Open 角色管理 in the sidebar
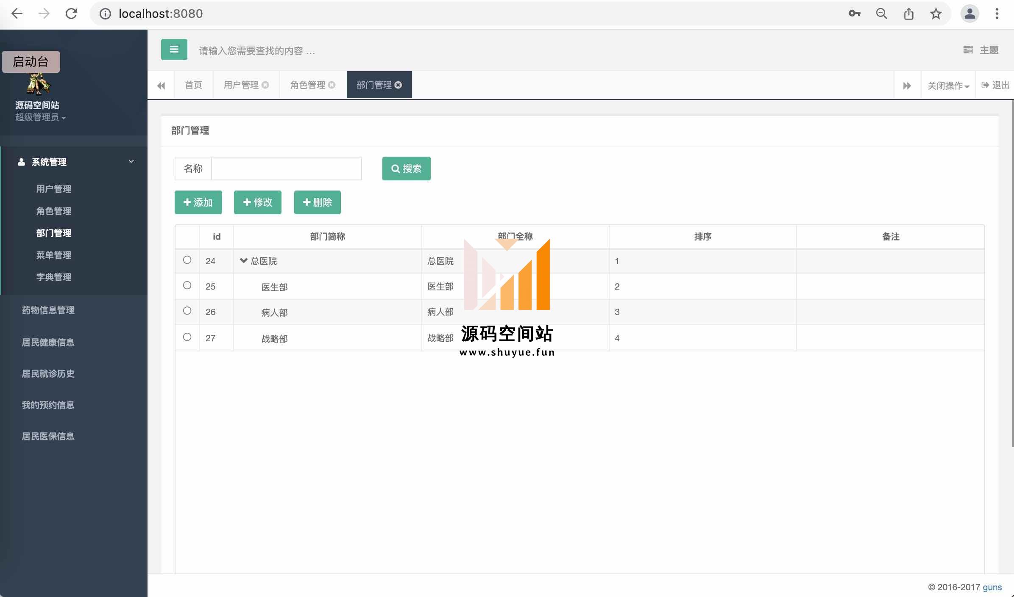The height and width of the screenshot is (597, 1014). tap(54, 211)
